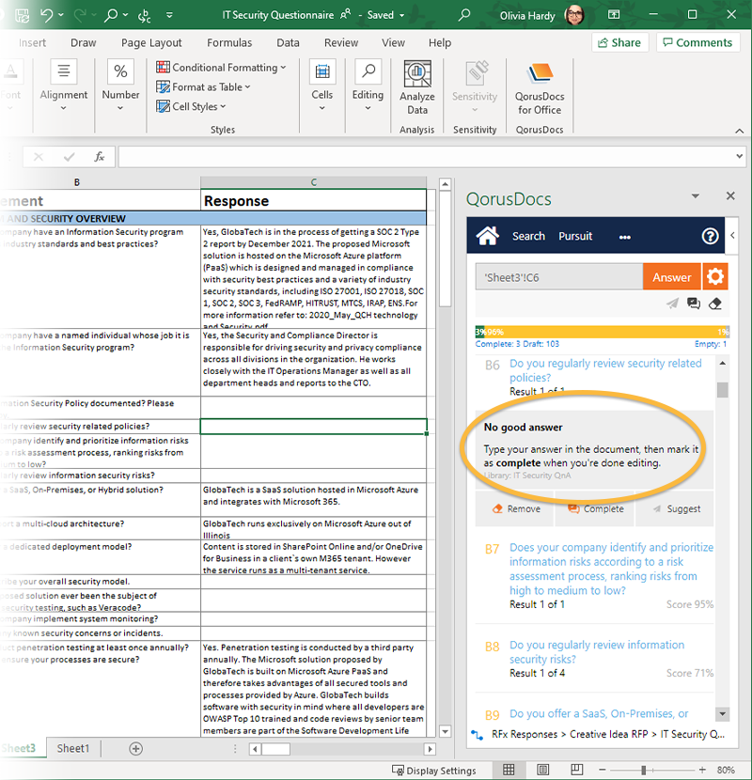The height and width of the screenshot is (780, 752).
Task: Add a new sheet with plus icon
Action: click(136, 748)
